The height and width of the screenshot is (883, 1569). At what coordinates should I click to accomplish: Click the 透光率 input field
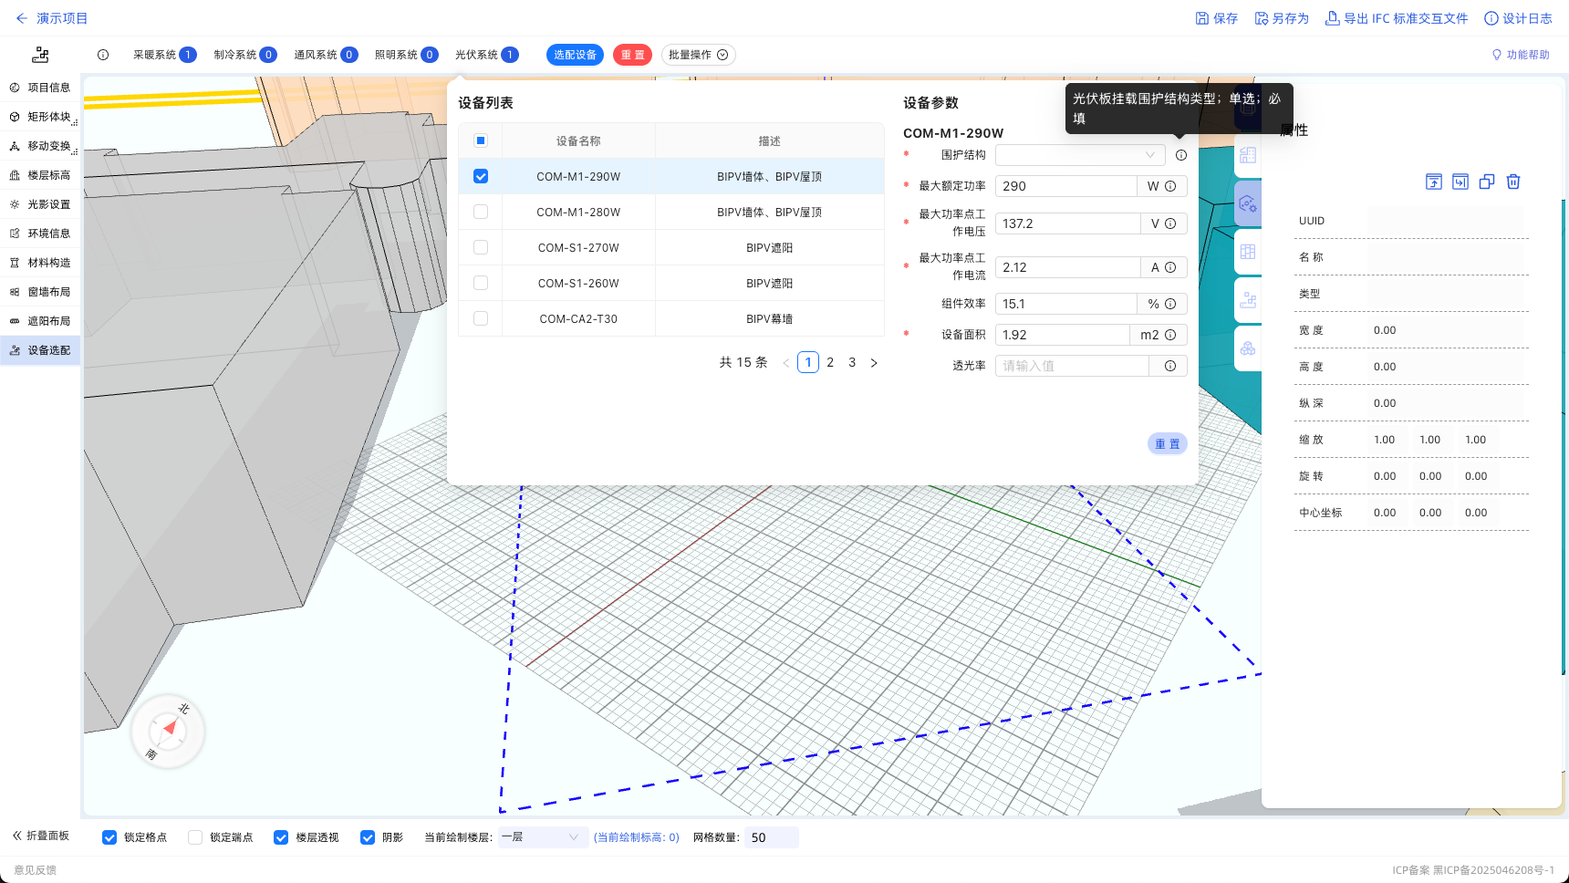point(1072,366)
